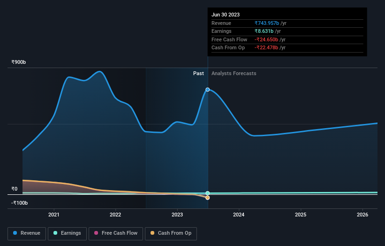Click the 2025 x-axis label
Image resolution: width=385 pixels, height=246 pixels.
301,215
